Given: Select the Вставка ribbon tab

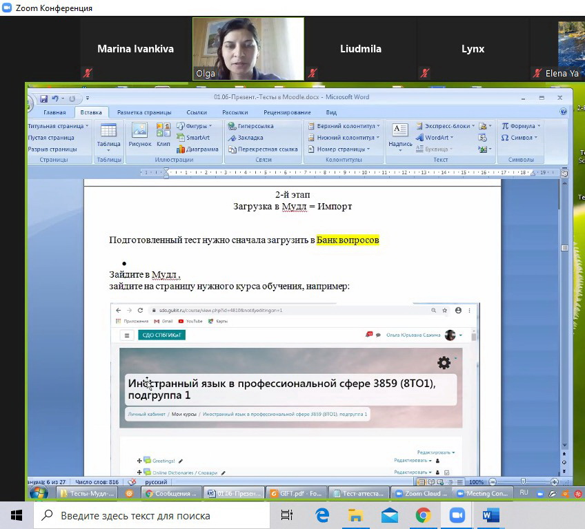Looking at the screenshot, I should click(91, 112).
